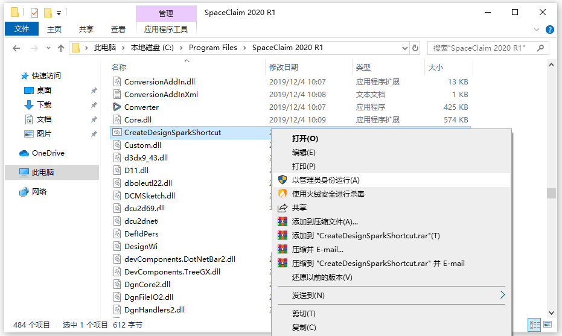This screenshot has width=562, height=336.
Task: Sort the list by the 名称 column header
Action: [119, 68]
